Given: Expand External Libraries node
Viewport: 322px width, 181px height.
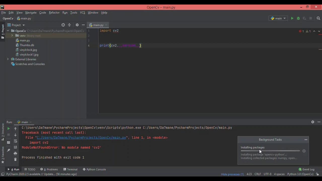Looking at the screenshot, I should click(x=8, y=59).
